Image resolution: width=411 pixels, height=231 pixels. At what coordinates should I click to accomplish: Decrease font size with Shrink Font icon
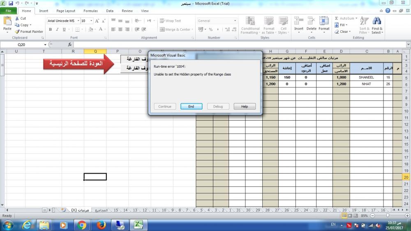[104, 21]
